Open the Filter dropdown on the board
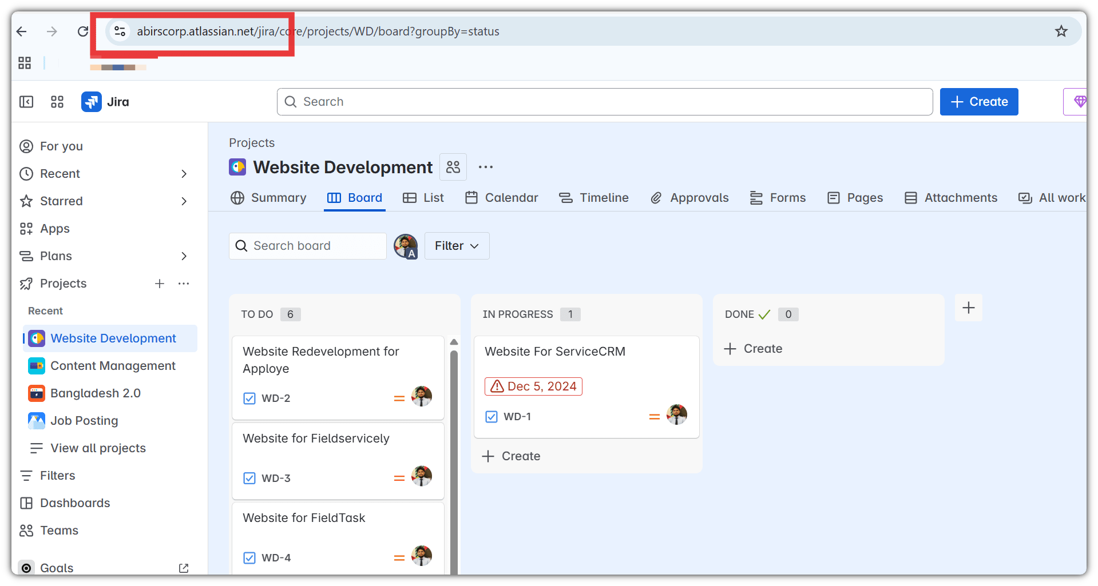Screen dimensions: 1098x586 pos(457,246)
